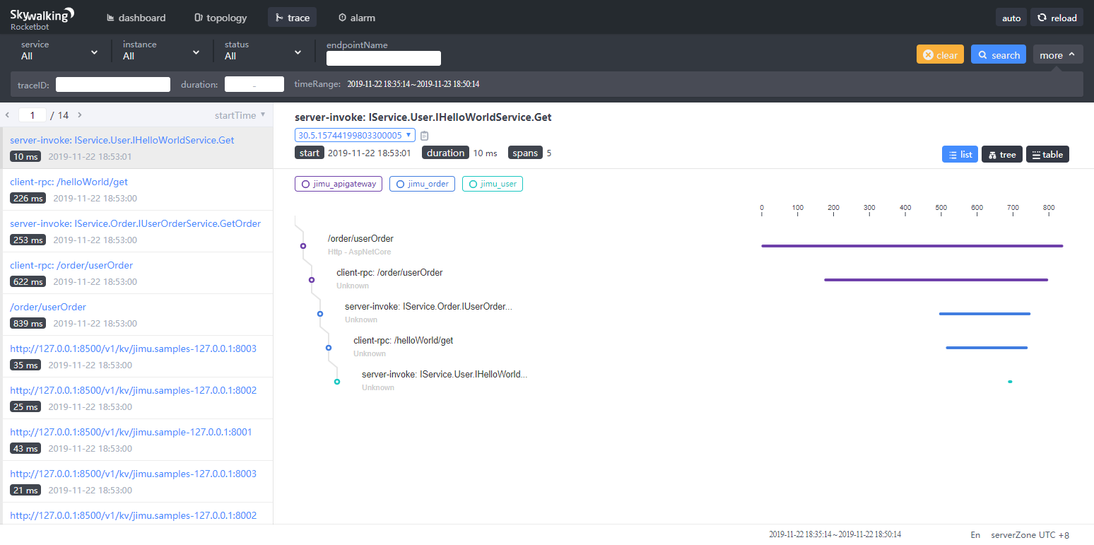1094x545 pixels.
Task: Go to next page of trace list
Action: click(80, 115)
